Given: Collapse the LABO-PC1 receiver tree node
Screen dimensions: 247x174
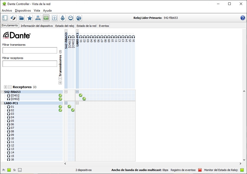Looking at the screenshot, I should tap(2, 103).
